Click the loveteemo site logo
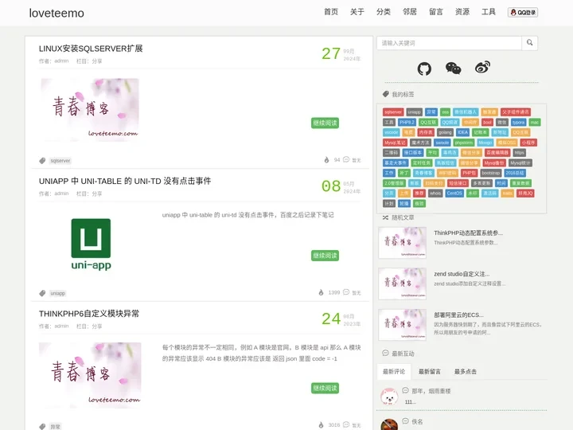 click(57, 14)
